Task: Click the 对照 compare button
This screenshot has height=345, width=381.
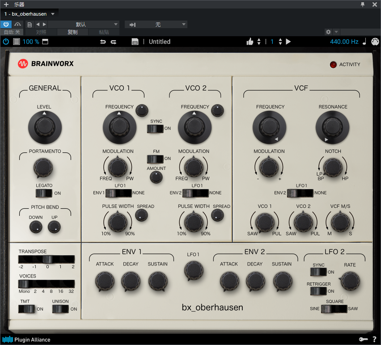Action: coord(41,32)
